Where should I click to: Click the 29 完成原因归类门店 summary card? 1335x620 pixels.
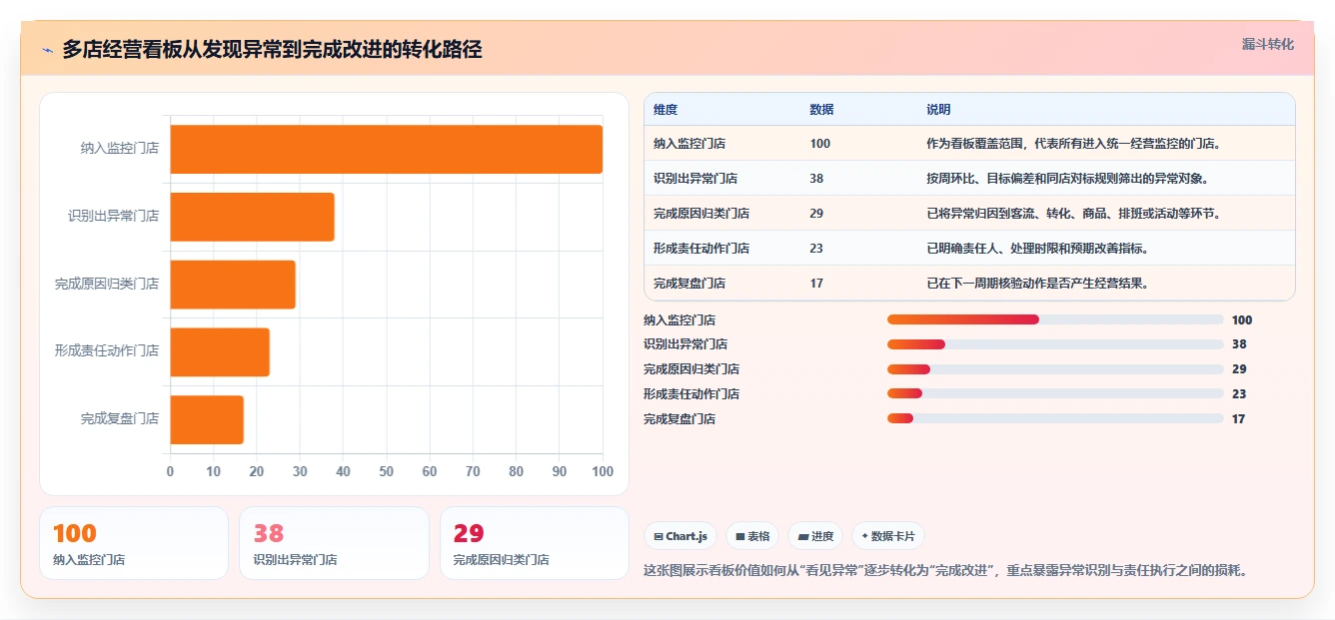tap(535, 543)
